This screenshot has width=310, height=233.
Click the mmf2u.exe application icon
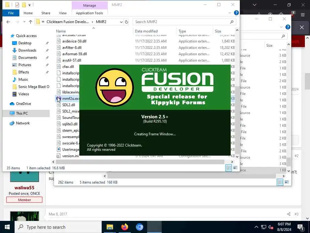[58, 99]
